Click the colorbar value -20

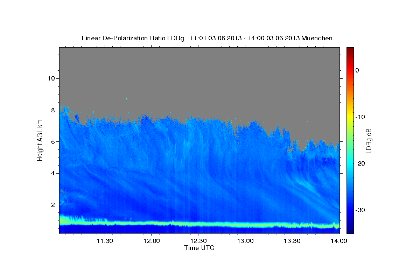pos(360,163)
